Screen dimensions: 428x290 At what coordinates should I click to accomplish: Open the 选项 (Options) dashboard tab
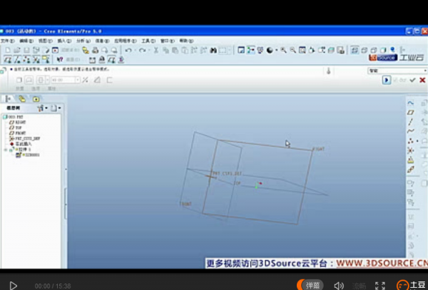(36, 88)
